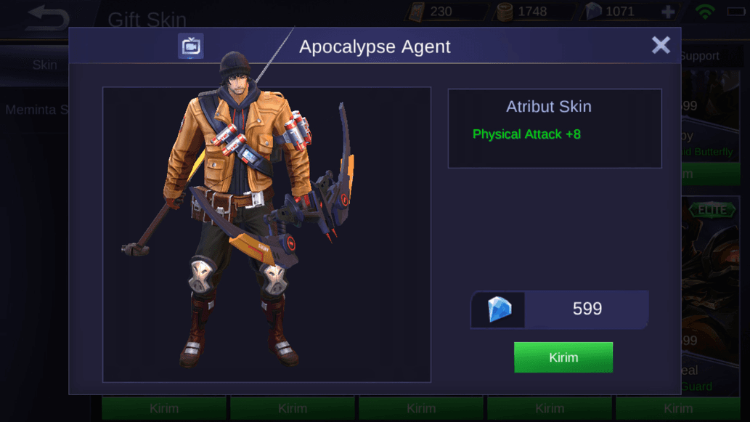This screenshot has height=422, width=750.
Task: Click the middle Kirim button in bottom row
Action: pyautogui.click(x=421, y=409)
